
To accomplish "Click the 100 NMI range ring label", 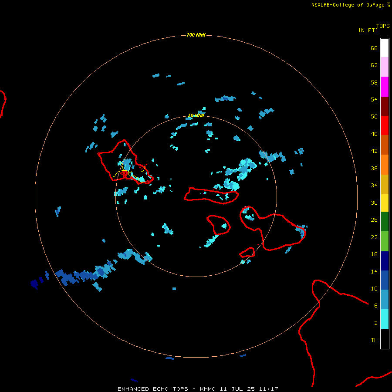I will [x=196, y=35].
